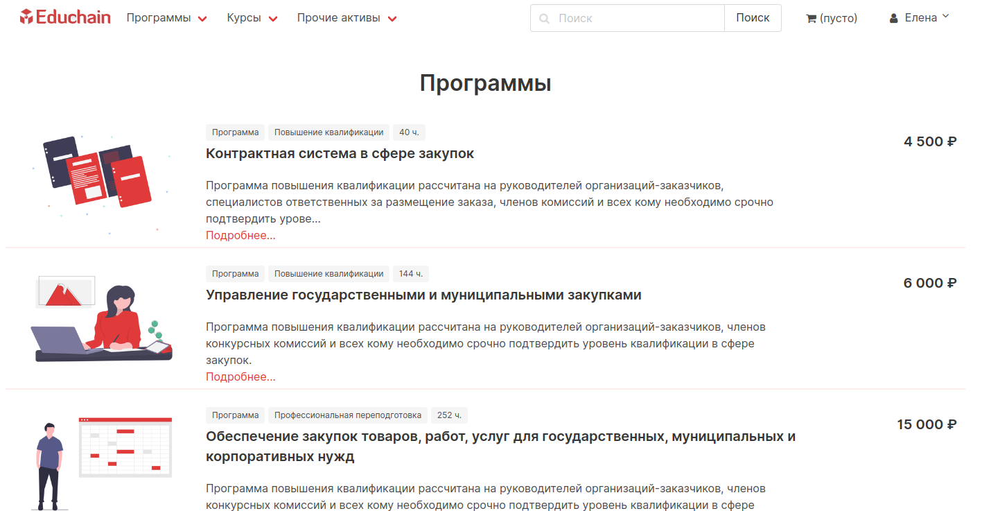Open the Елена account chevron
Screen dimensions: 1000x511
(x=945, y=17)
